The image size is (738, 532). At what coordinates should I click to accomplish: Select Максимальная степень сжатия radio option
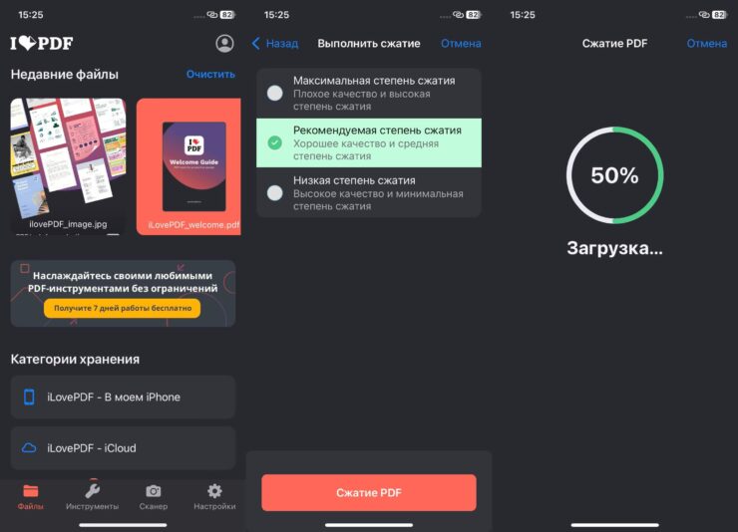pyautogui.click(x=274, y=93)
